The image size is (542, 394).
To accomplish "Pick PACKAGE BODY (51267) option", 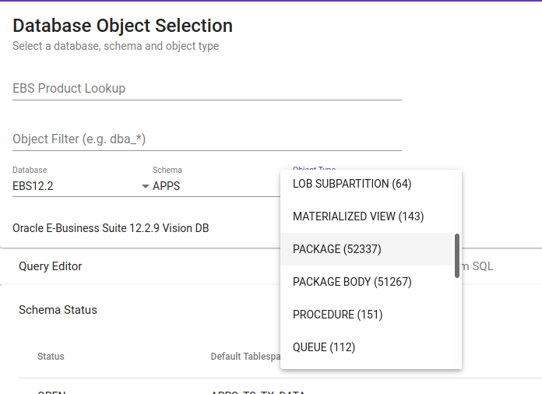I will pyautogui.click(x=367, y=282).
